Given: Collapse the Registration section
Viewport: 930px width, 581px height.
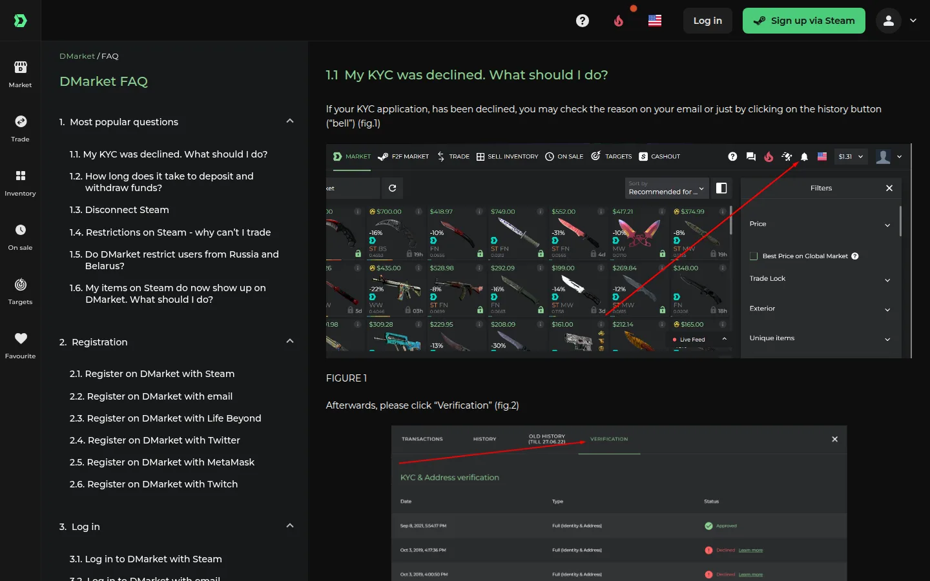Looking at the screenshot, I should (x=290, y=341).
